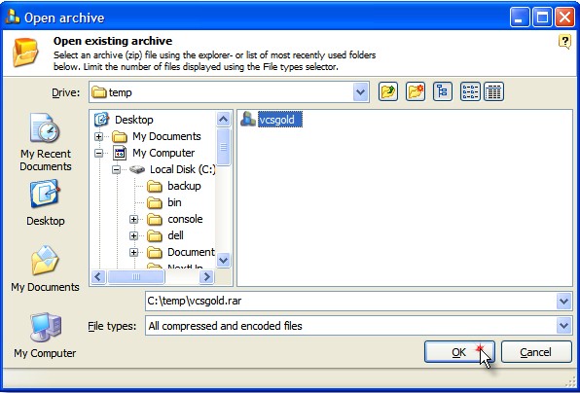Switch to list view icon
The image size is (580, 393).
click(x=470, y=91)
